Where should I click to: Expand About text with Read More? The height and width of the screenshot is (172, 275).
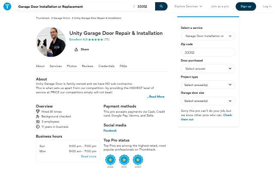pos(156,96)
